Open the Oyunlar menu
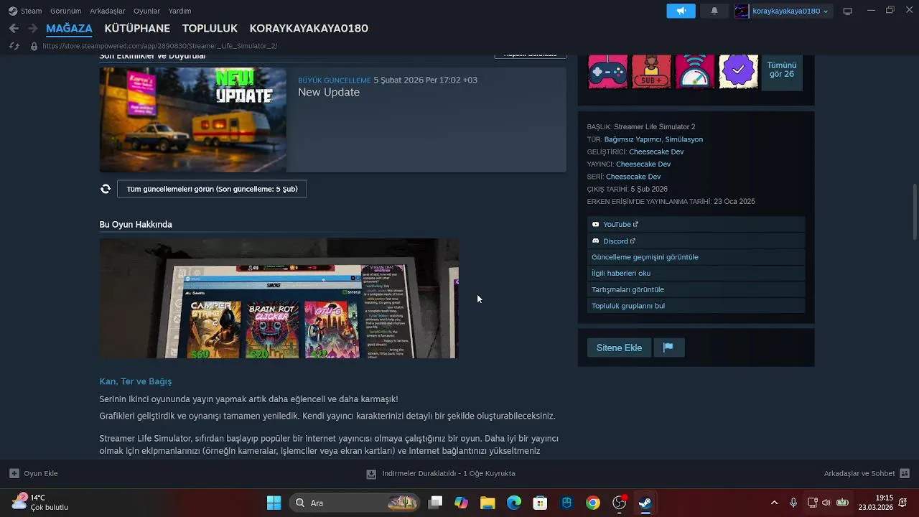Viewport: 919px width, 517px height. click(146, 11)
